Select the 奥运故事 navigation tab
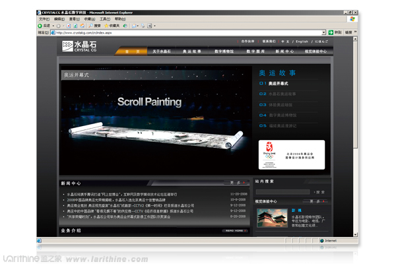 [x=192, y=51]
